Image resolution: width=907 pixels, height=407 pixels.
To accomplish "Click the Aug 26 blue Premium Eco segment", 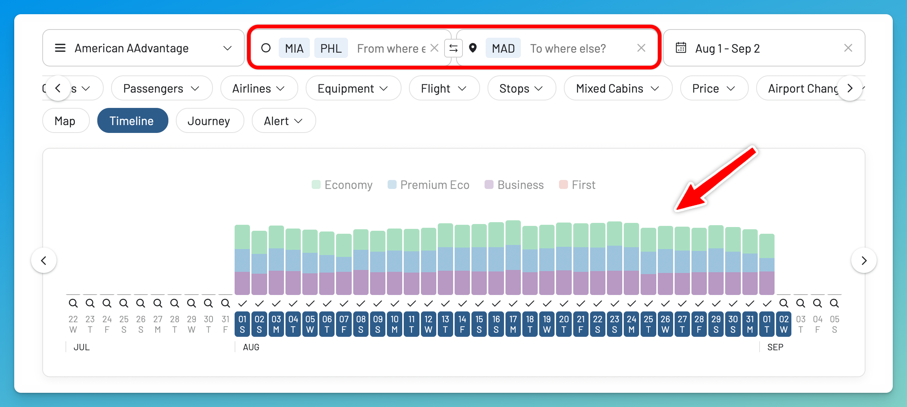I will pos(665,261).
